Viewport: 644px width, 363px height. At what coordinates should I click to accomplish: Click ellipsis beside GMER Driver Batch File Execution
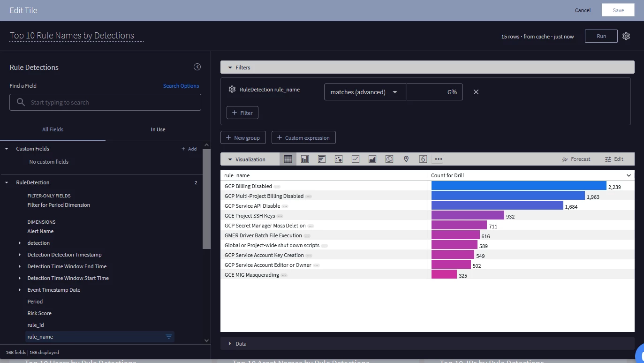(307, 236)
